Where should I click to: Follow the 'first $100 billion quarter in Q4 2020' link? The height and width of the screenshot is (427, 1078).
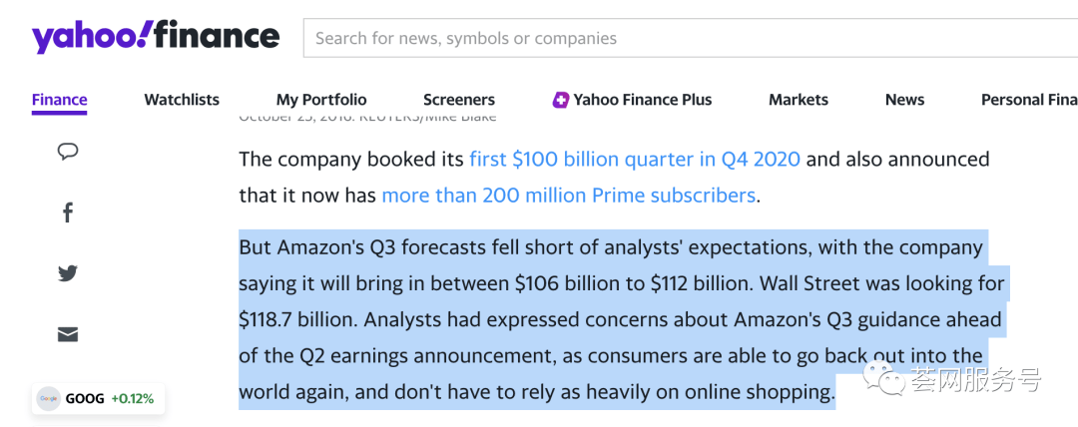point(635,160)
